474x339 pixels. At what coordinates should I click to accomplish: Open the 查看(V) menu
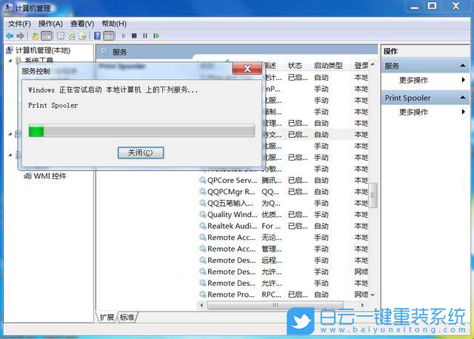[x=82, y=24]
